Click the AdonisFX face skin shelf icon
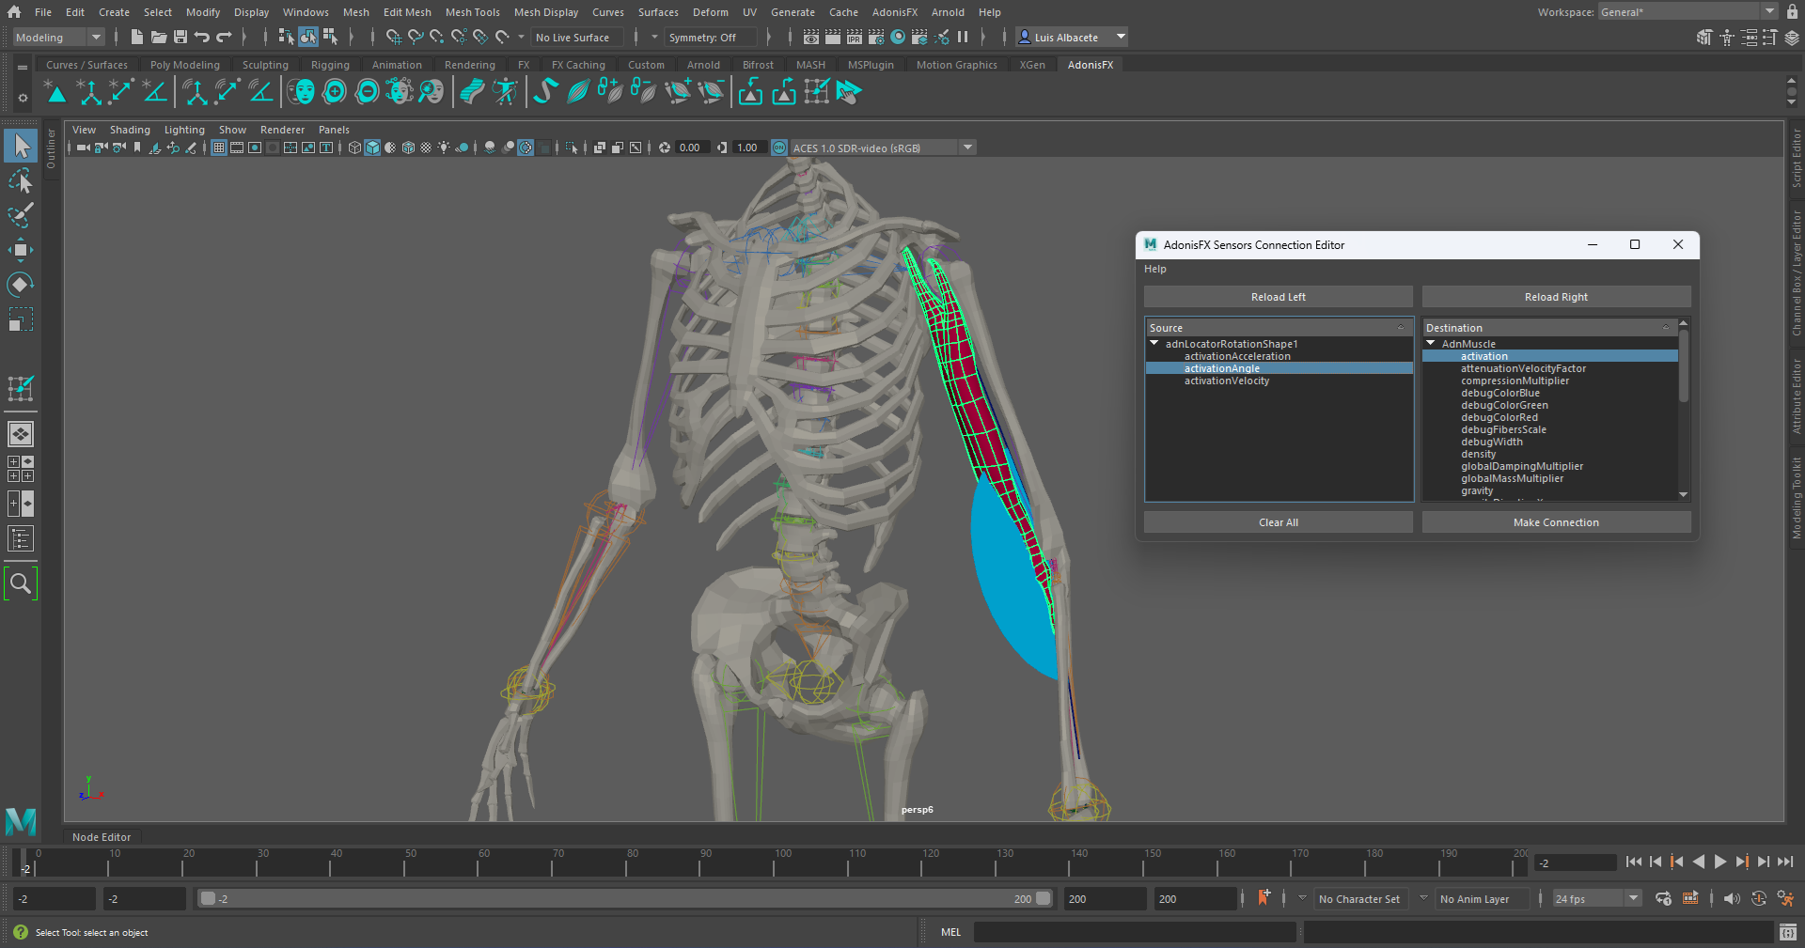 pos(301,91)
